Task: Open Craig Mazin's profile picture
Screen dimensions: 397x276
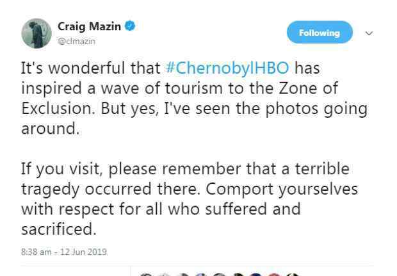Action: pos(36,33)
